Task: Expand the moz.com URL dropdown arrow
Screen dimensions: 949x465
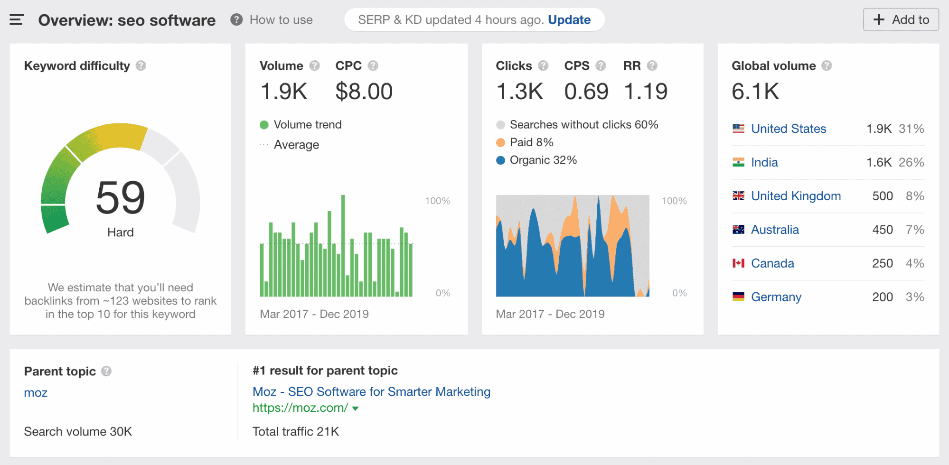Action: pos(355,409)
